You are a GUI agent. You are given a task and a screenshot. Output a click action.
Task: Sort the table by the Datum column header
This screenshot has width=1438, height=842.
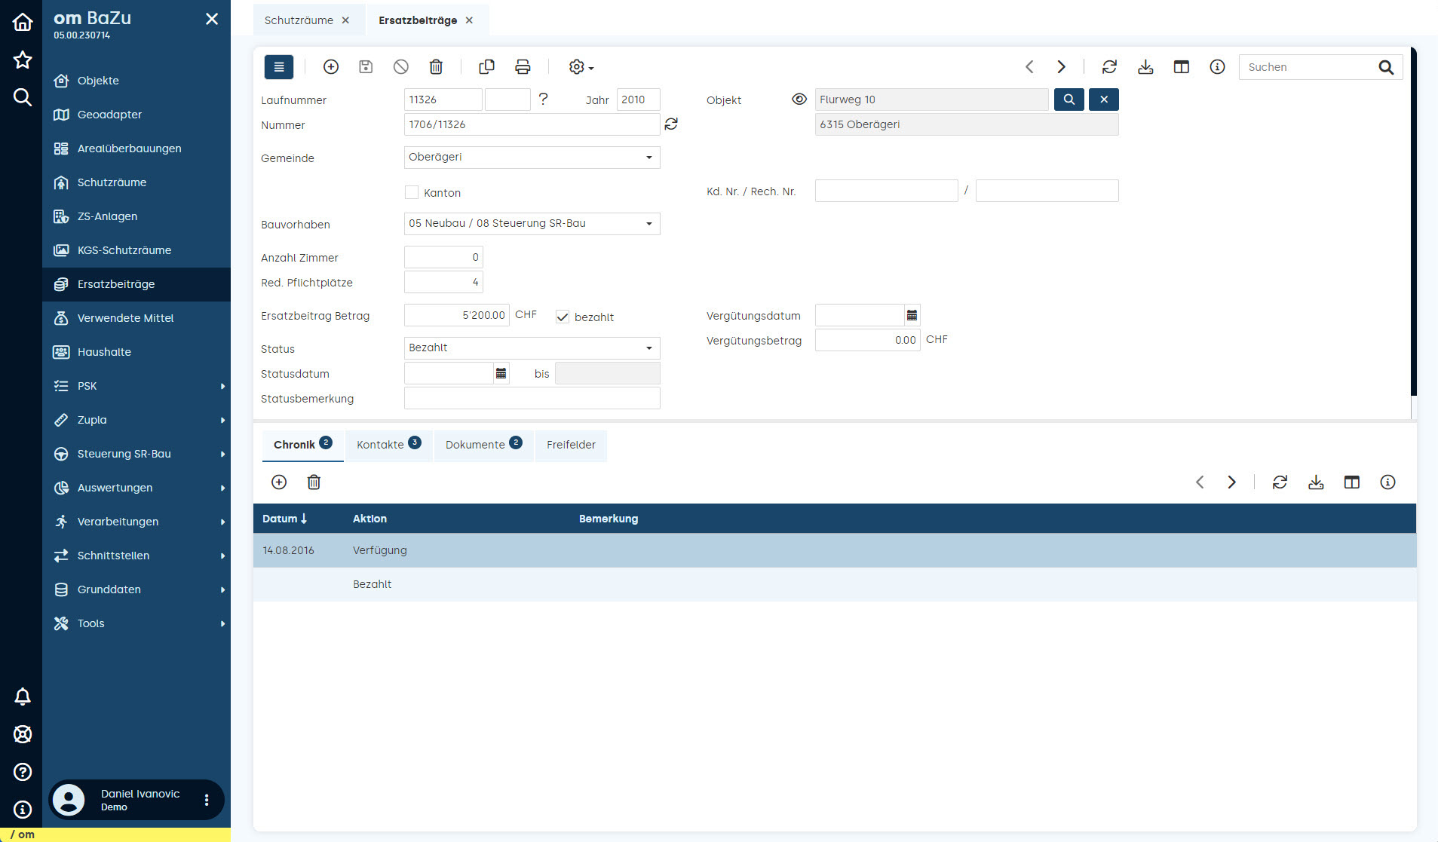coord(284,519)
